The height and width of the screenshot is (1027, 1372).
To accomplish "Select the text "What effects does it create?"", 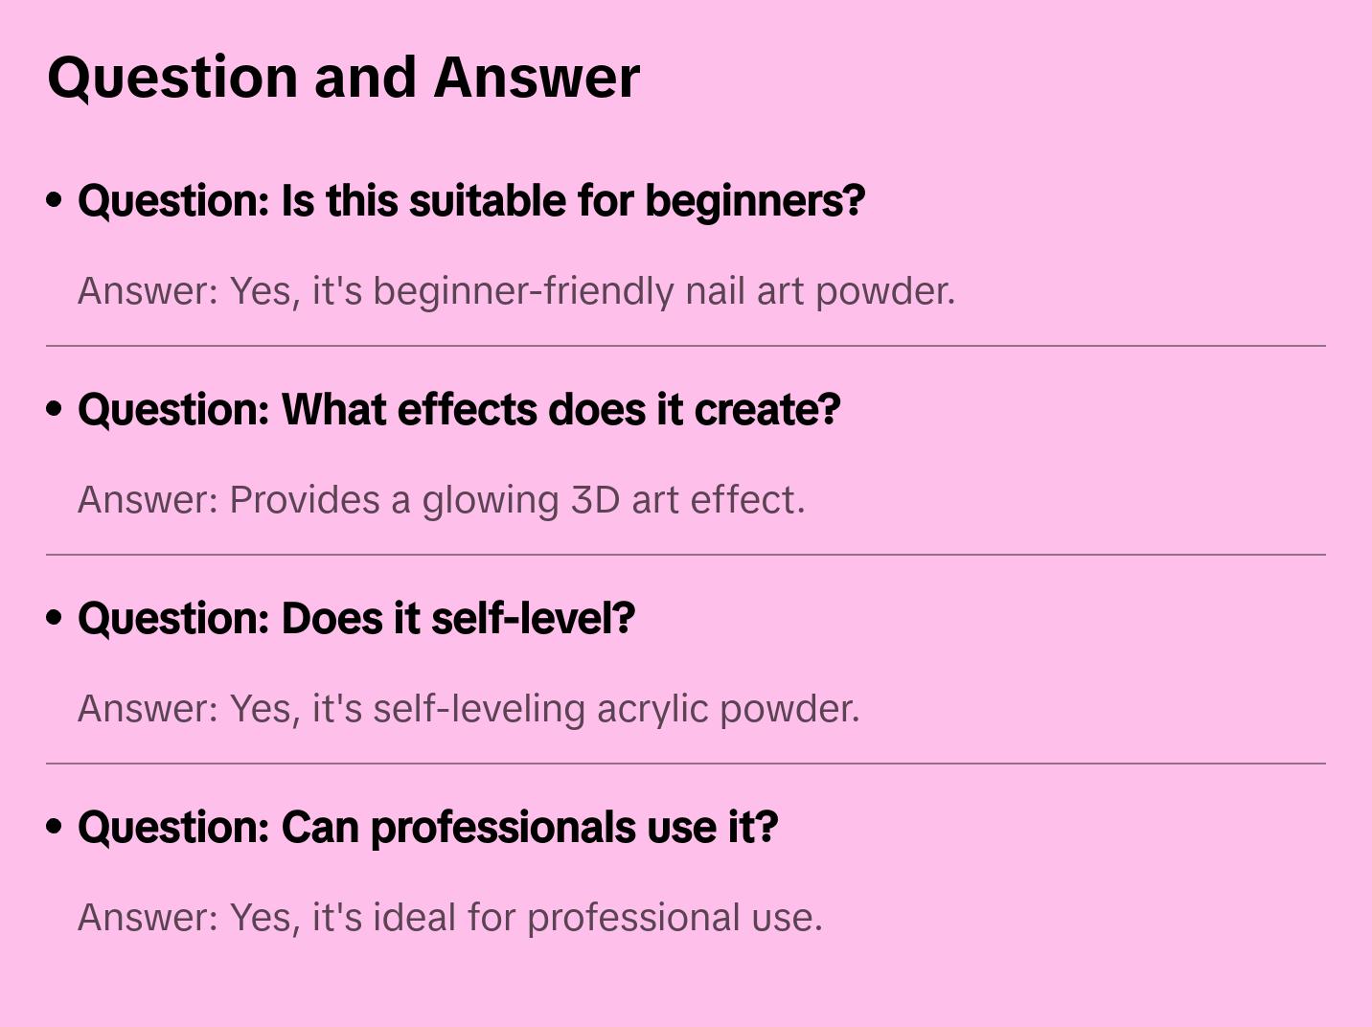I will pyautogui.click(x=560, y=410).
